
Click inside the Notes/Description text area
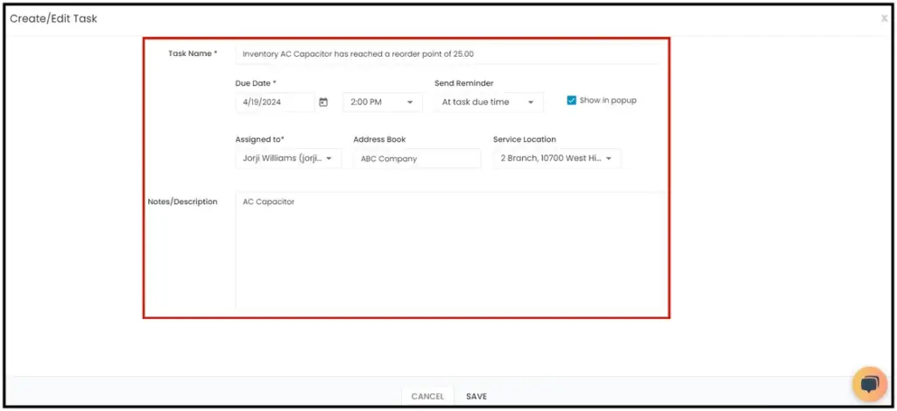450,250
